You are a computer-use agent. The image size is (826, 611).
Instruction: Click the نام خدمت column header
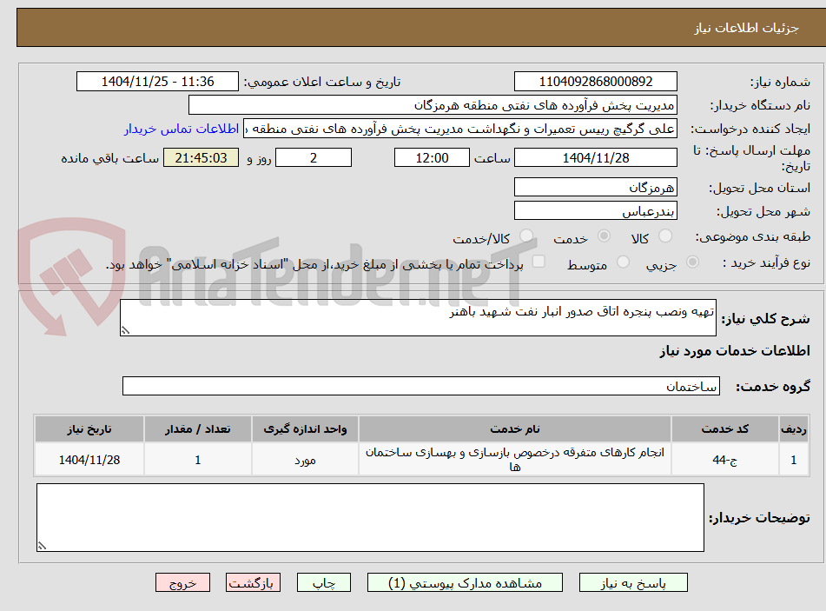coord(515,429)
